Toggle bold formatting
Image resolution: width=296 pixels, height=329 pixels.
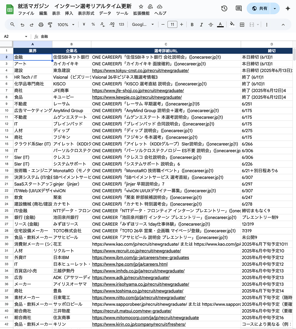[x=192, y=25]
